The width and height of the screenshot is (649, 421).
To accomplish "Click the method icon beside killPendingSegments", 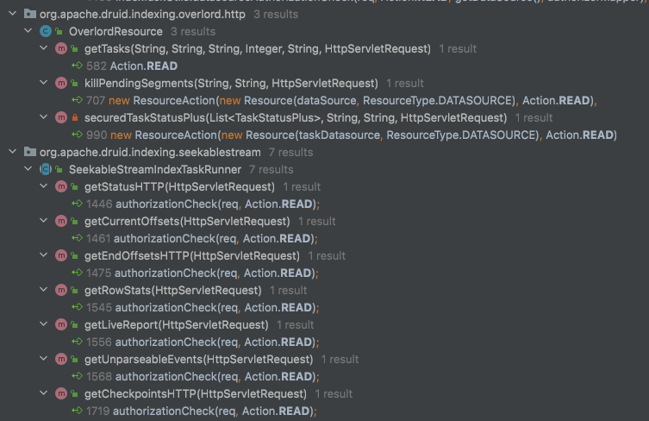I will 61,83.
